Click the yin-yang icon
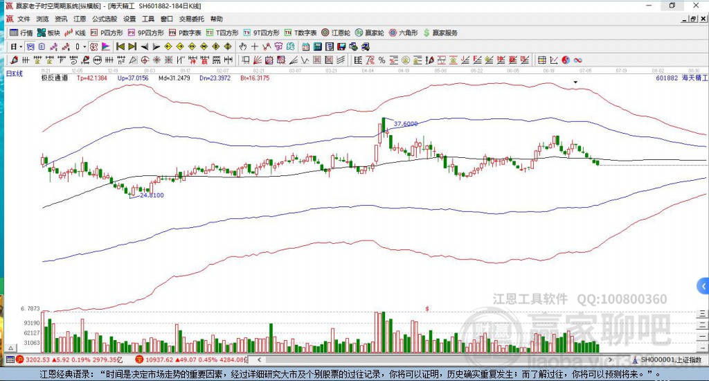709x381 pixels. (x=566, y=60)
